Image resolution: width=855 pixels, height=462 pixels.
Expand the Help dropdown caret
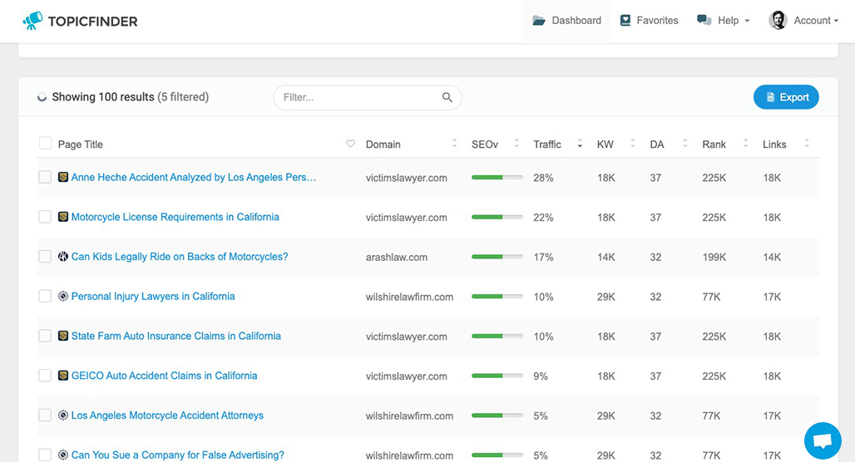pyautogui.click(x=747, y=22)
